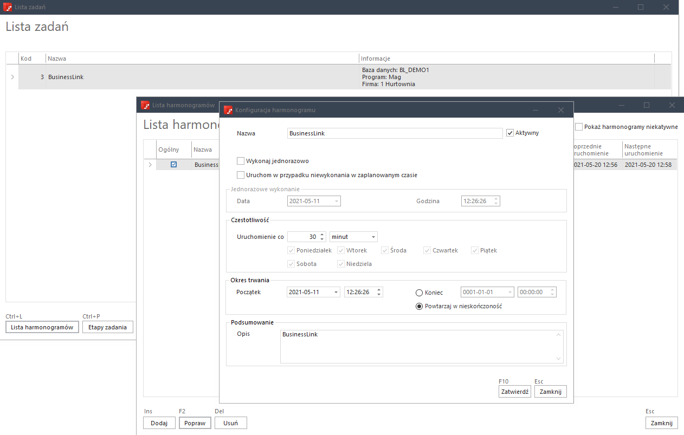Viewport: 684px width, 435px height.
Task: Click the Następne uruchomienie column header
Action: (x=650, y=150)
